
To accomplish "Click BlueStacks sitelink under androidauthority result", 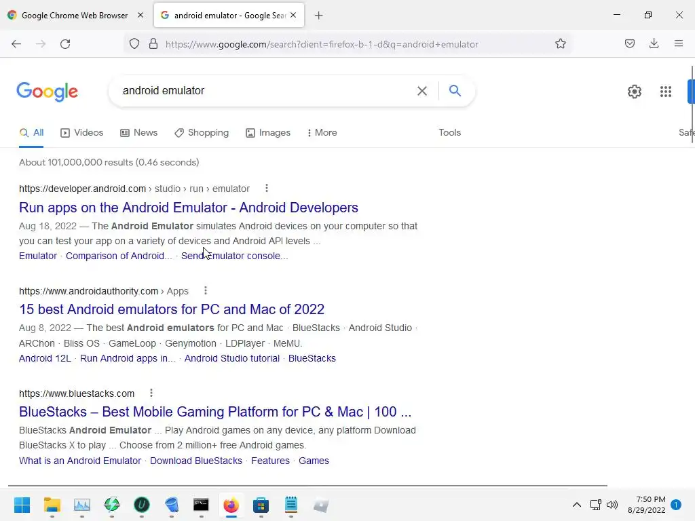I will tap(312, 358).
